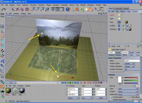Open the Shaded Wire Mode dropdown
The width and height of the screenshot is (142, 103).
(x=132, y=69)
